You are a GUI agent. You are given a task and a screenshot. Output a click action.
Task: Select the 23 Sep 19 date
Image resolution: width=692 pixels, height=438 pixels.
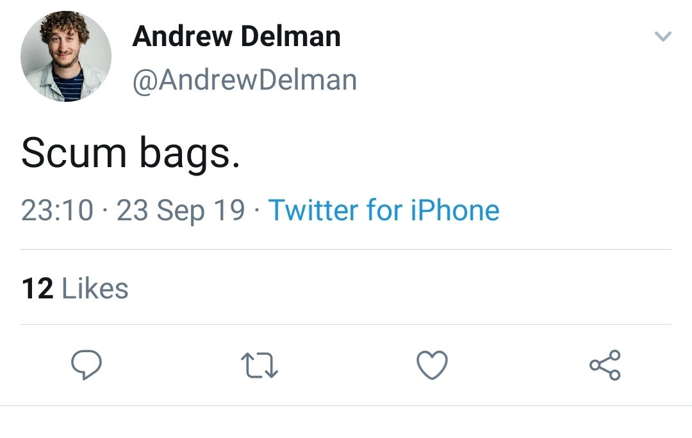click(181, 210)
